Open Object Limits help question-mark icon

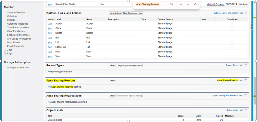pyautogui.click(x=246, y=110)
